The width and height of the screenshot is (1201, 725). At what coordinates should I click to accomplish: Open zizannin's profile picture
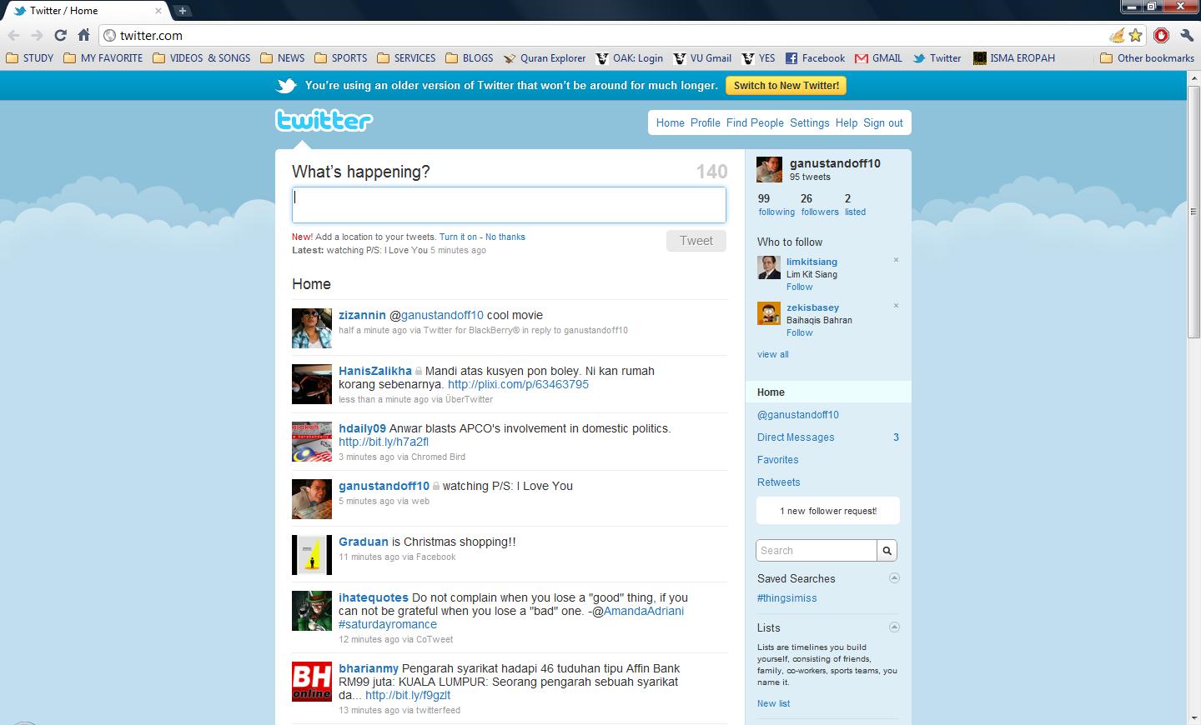312,328
